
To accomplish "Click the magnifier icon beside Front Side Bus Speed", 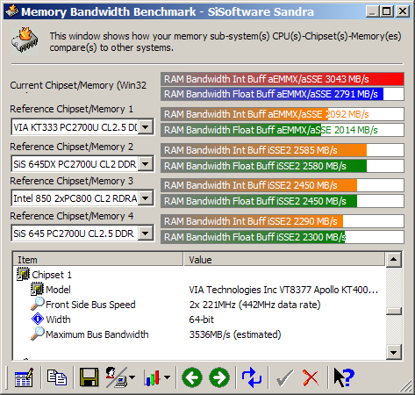I will [x=37, y=304].
